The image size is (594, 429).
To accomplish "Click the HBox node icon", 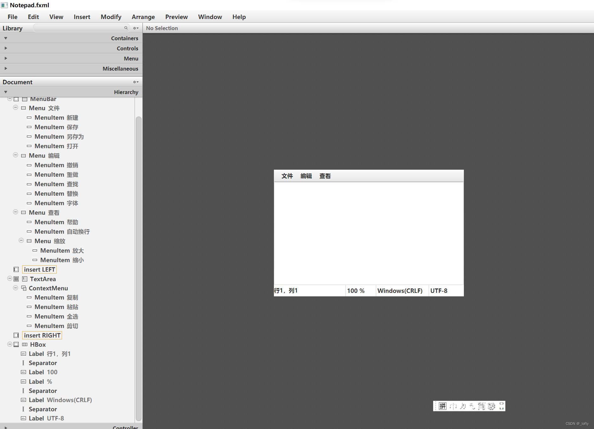I will [25, 344].
